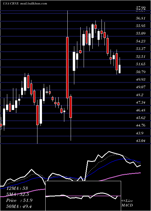Click the 'Price : 51.9' readout

pos(19,200)
